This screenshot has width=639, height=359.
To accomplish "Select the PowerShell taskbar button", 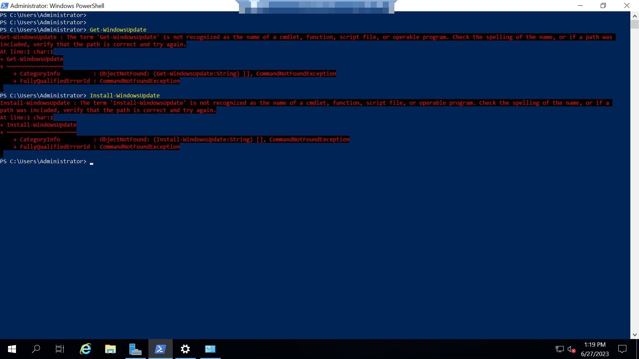I will click(160, 349).
